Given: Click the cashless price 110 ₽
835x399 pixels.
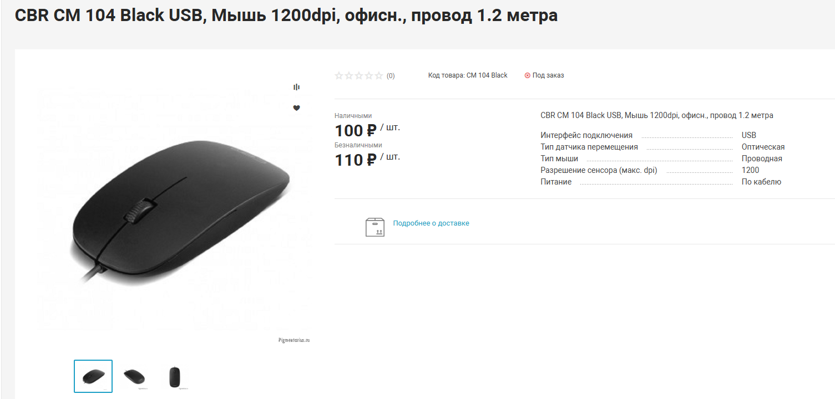Looking at the screenshot, I should 356,160.
